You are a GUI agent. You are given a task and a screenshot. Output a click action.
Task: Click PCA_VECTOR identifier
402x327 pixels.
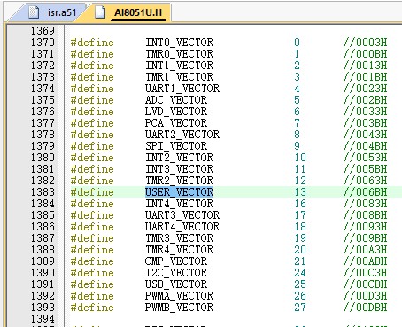tap(176, 123)
